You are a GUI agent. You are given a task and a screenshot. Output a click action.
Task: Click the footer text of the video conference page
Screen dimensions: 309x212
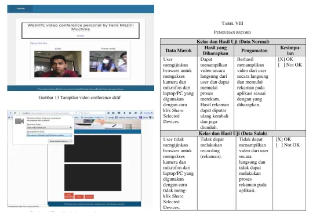[81, 89]
